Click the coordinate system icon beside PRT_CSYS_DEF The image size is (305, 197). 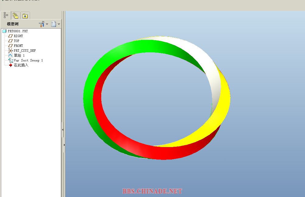[x=10, y=51]
